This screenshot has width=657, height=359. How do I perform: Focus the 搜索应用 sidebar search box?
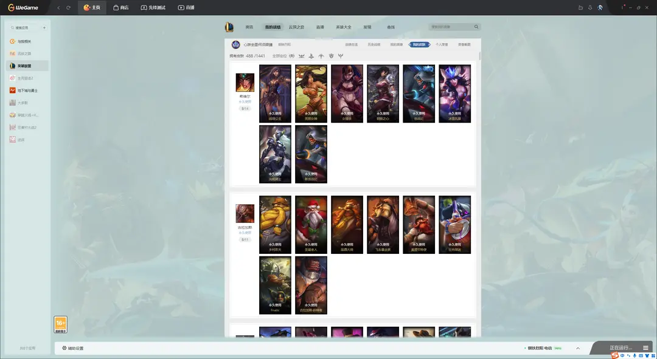click(25, 27)
